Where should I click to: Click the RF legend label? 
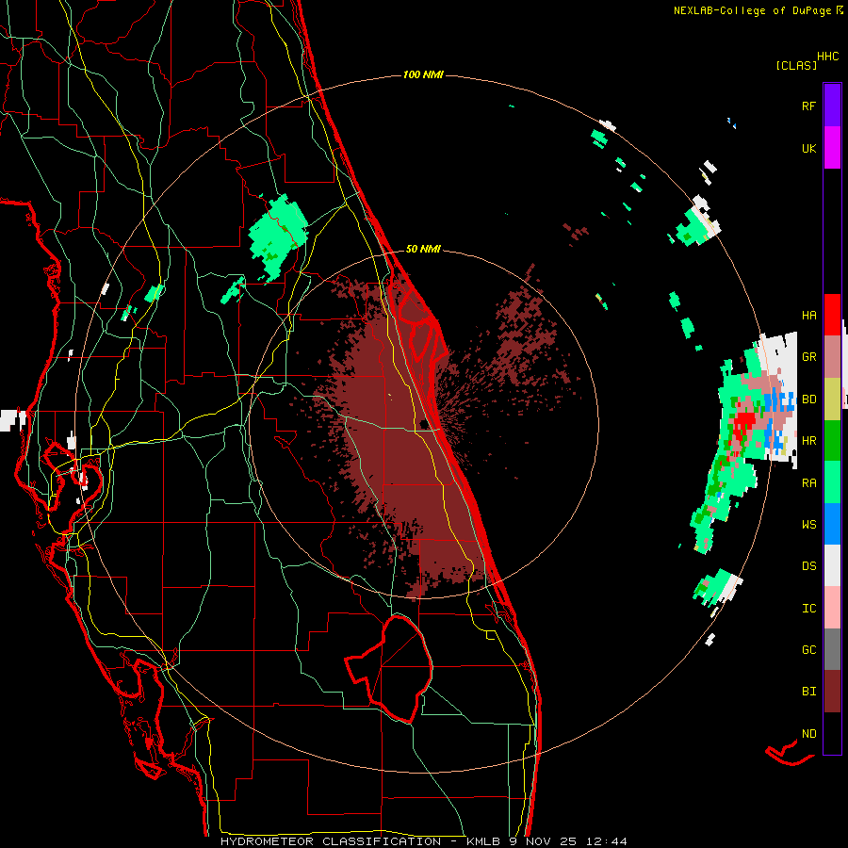(808, 106)
